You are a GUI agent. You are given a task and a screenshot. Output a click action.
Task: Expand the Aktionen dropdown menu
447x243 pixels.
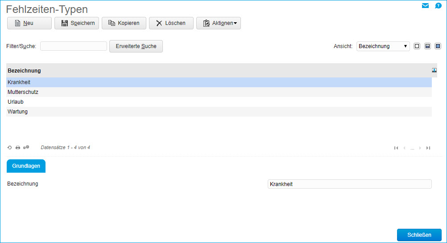click(x=219, y=23)
